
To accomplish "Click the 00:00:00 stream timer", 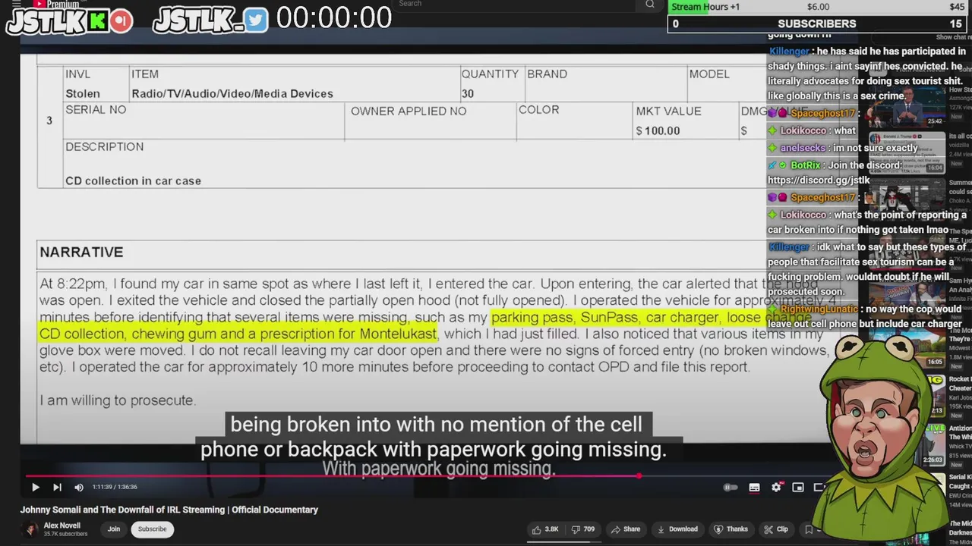I will click(333, 18).
